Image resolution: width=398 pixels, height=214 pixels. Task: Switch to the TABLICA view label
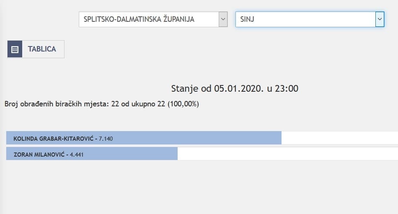(x=42, y=49)
